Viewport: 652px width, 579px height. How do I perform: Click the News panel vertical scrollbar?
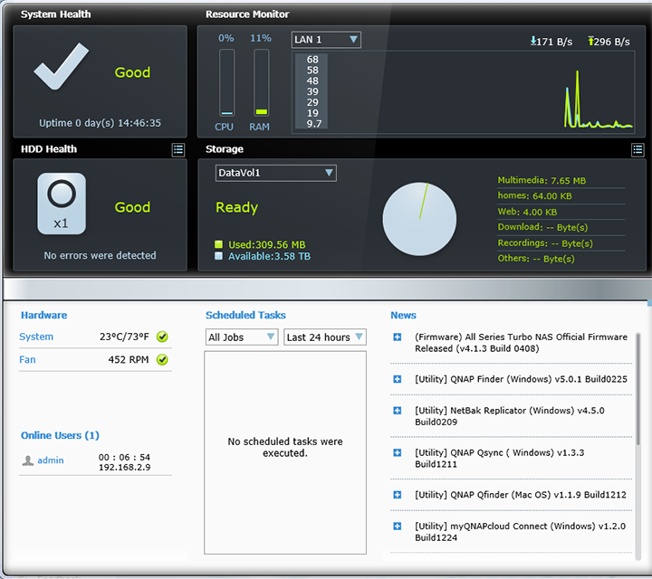tap(638, 380)
